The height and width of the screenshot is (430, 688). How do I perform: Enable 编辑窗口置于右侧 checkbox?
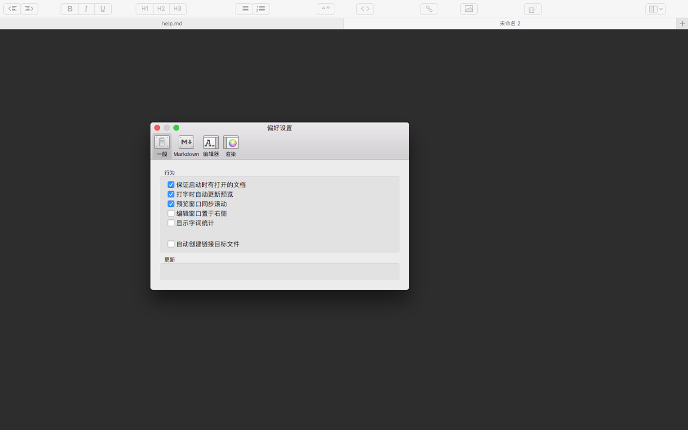171,213
